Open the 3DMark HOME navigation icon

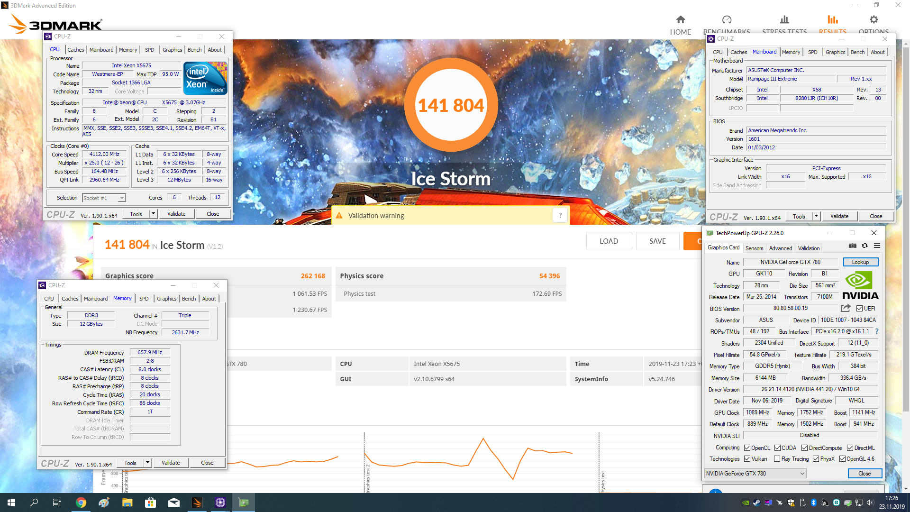680,19
